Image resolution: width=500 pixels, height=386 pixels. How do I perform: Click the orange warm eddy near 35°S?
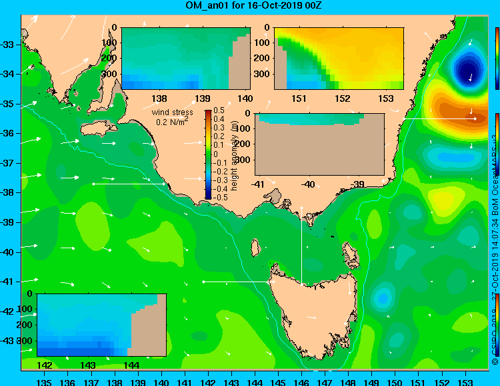[x=461, y=111]
